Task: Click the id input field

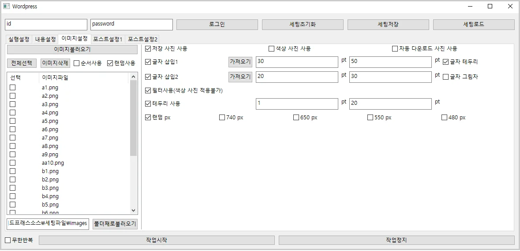Action: 46,25
